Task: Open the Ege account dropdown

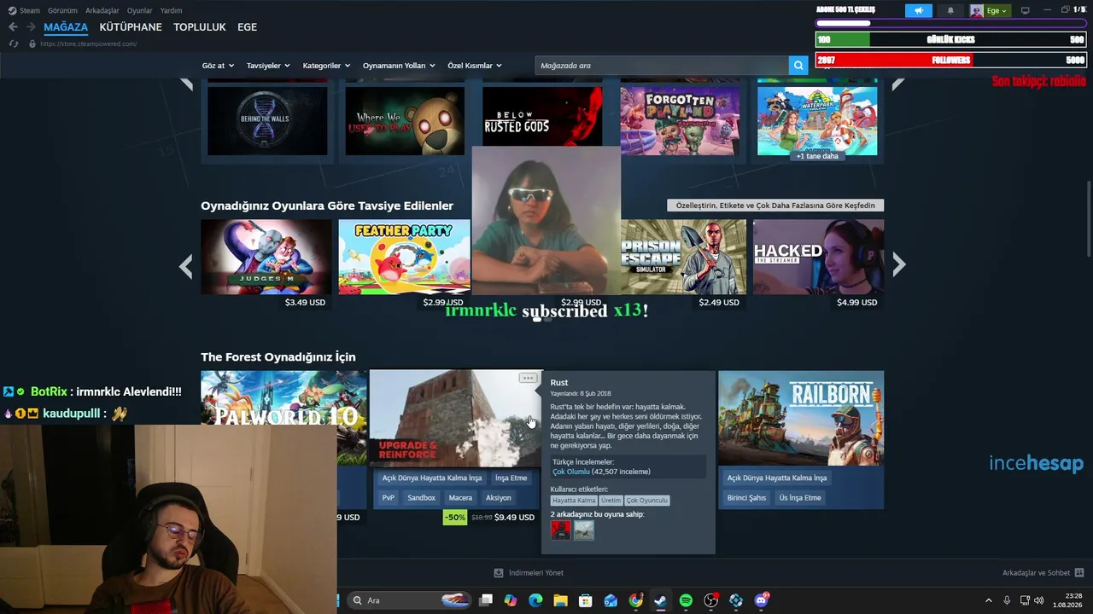Action: pos(990,10)
